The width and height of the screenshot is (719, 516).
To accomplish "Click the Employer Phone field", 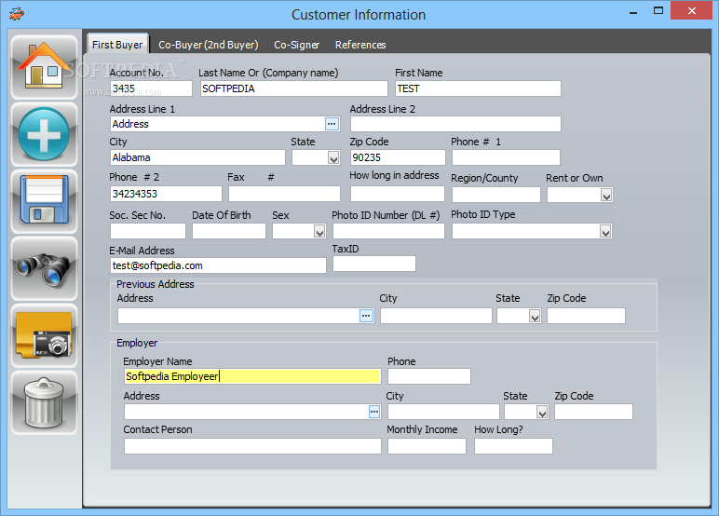I will pyautogui.click(x=429, y=376).
